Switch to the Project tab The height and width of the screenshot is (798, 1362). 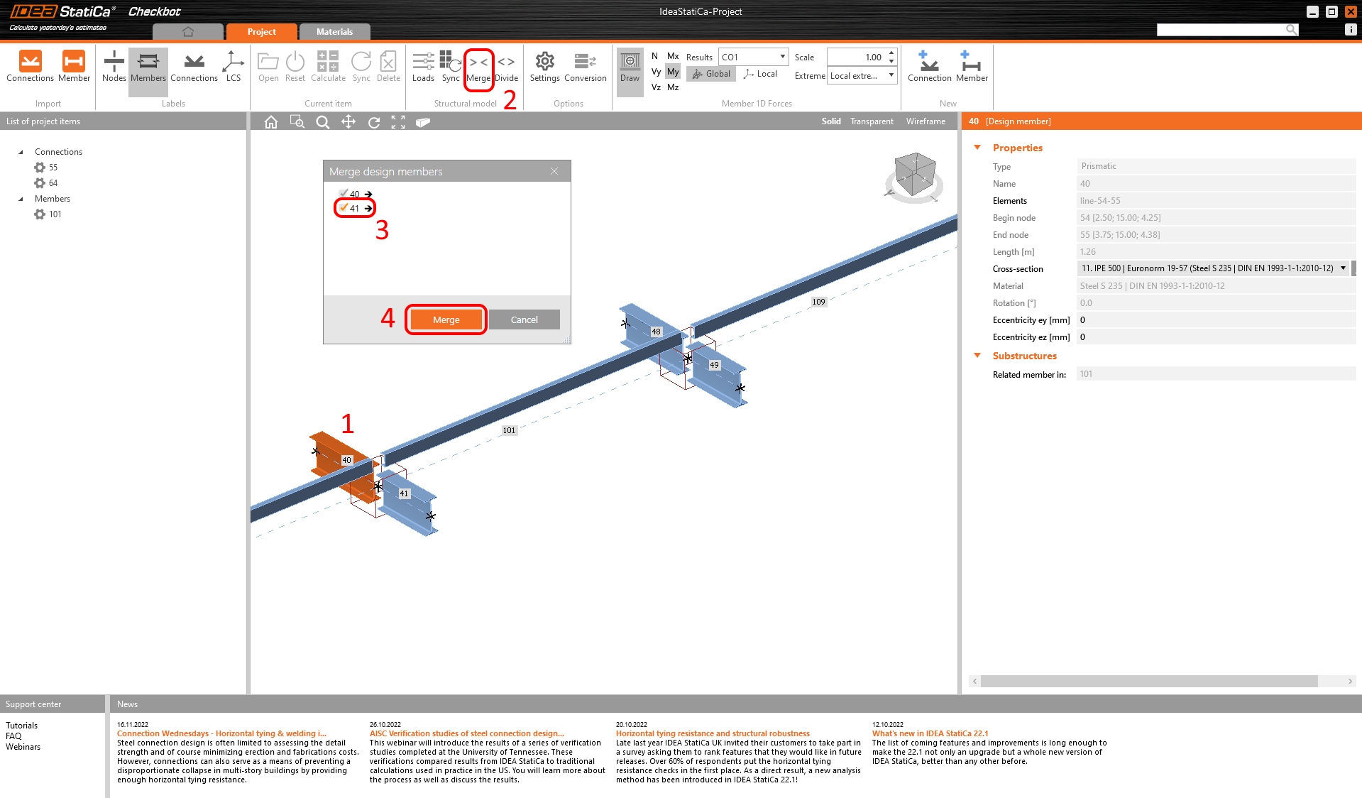click(x=261, y=32)
